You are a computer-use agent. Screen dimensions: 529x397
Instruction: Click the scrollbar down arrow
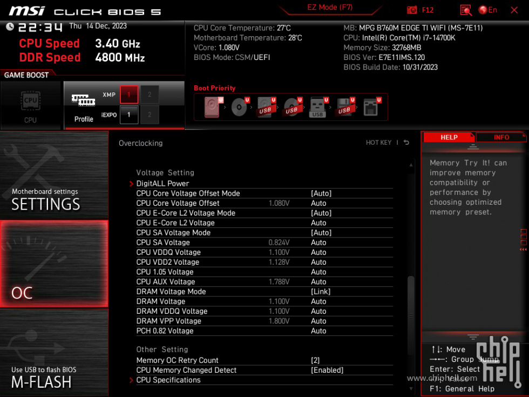(411, 389)
